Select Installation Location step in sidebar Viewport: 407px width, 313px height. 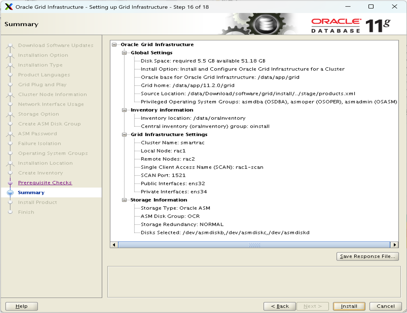[45, 163]
